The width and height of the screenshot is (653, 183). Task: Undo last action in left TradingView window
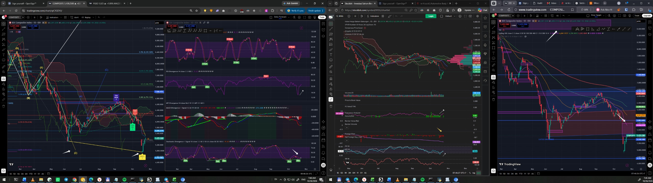[x=99, y=17]
